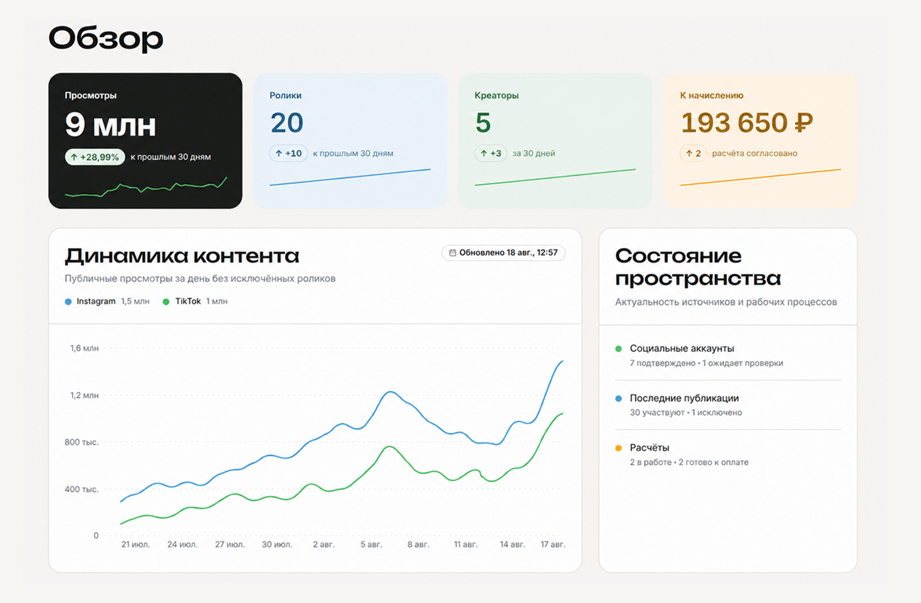921x603 pixels.
Task: Open the Расчёты status row
Action: [x=728, y=454]
